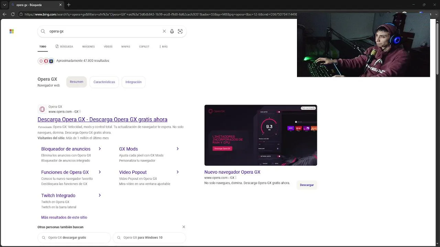The width and height of the screenshot is (440, 247).
Task: Minimize the browser window
Action: point(414,5)
